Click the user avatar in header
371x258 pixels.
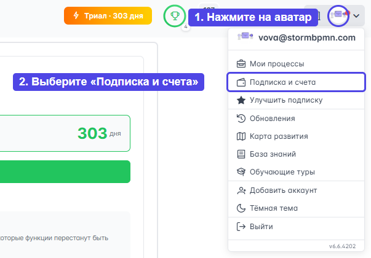click(x=338, y=16)
